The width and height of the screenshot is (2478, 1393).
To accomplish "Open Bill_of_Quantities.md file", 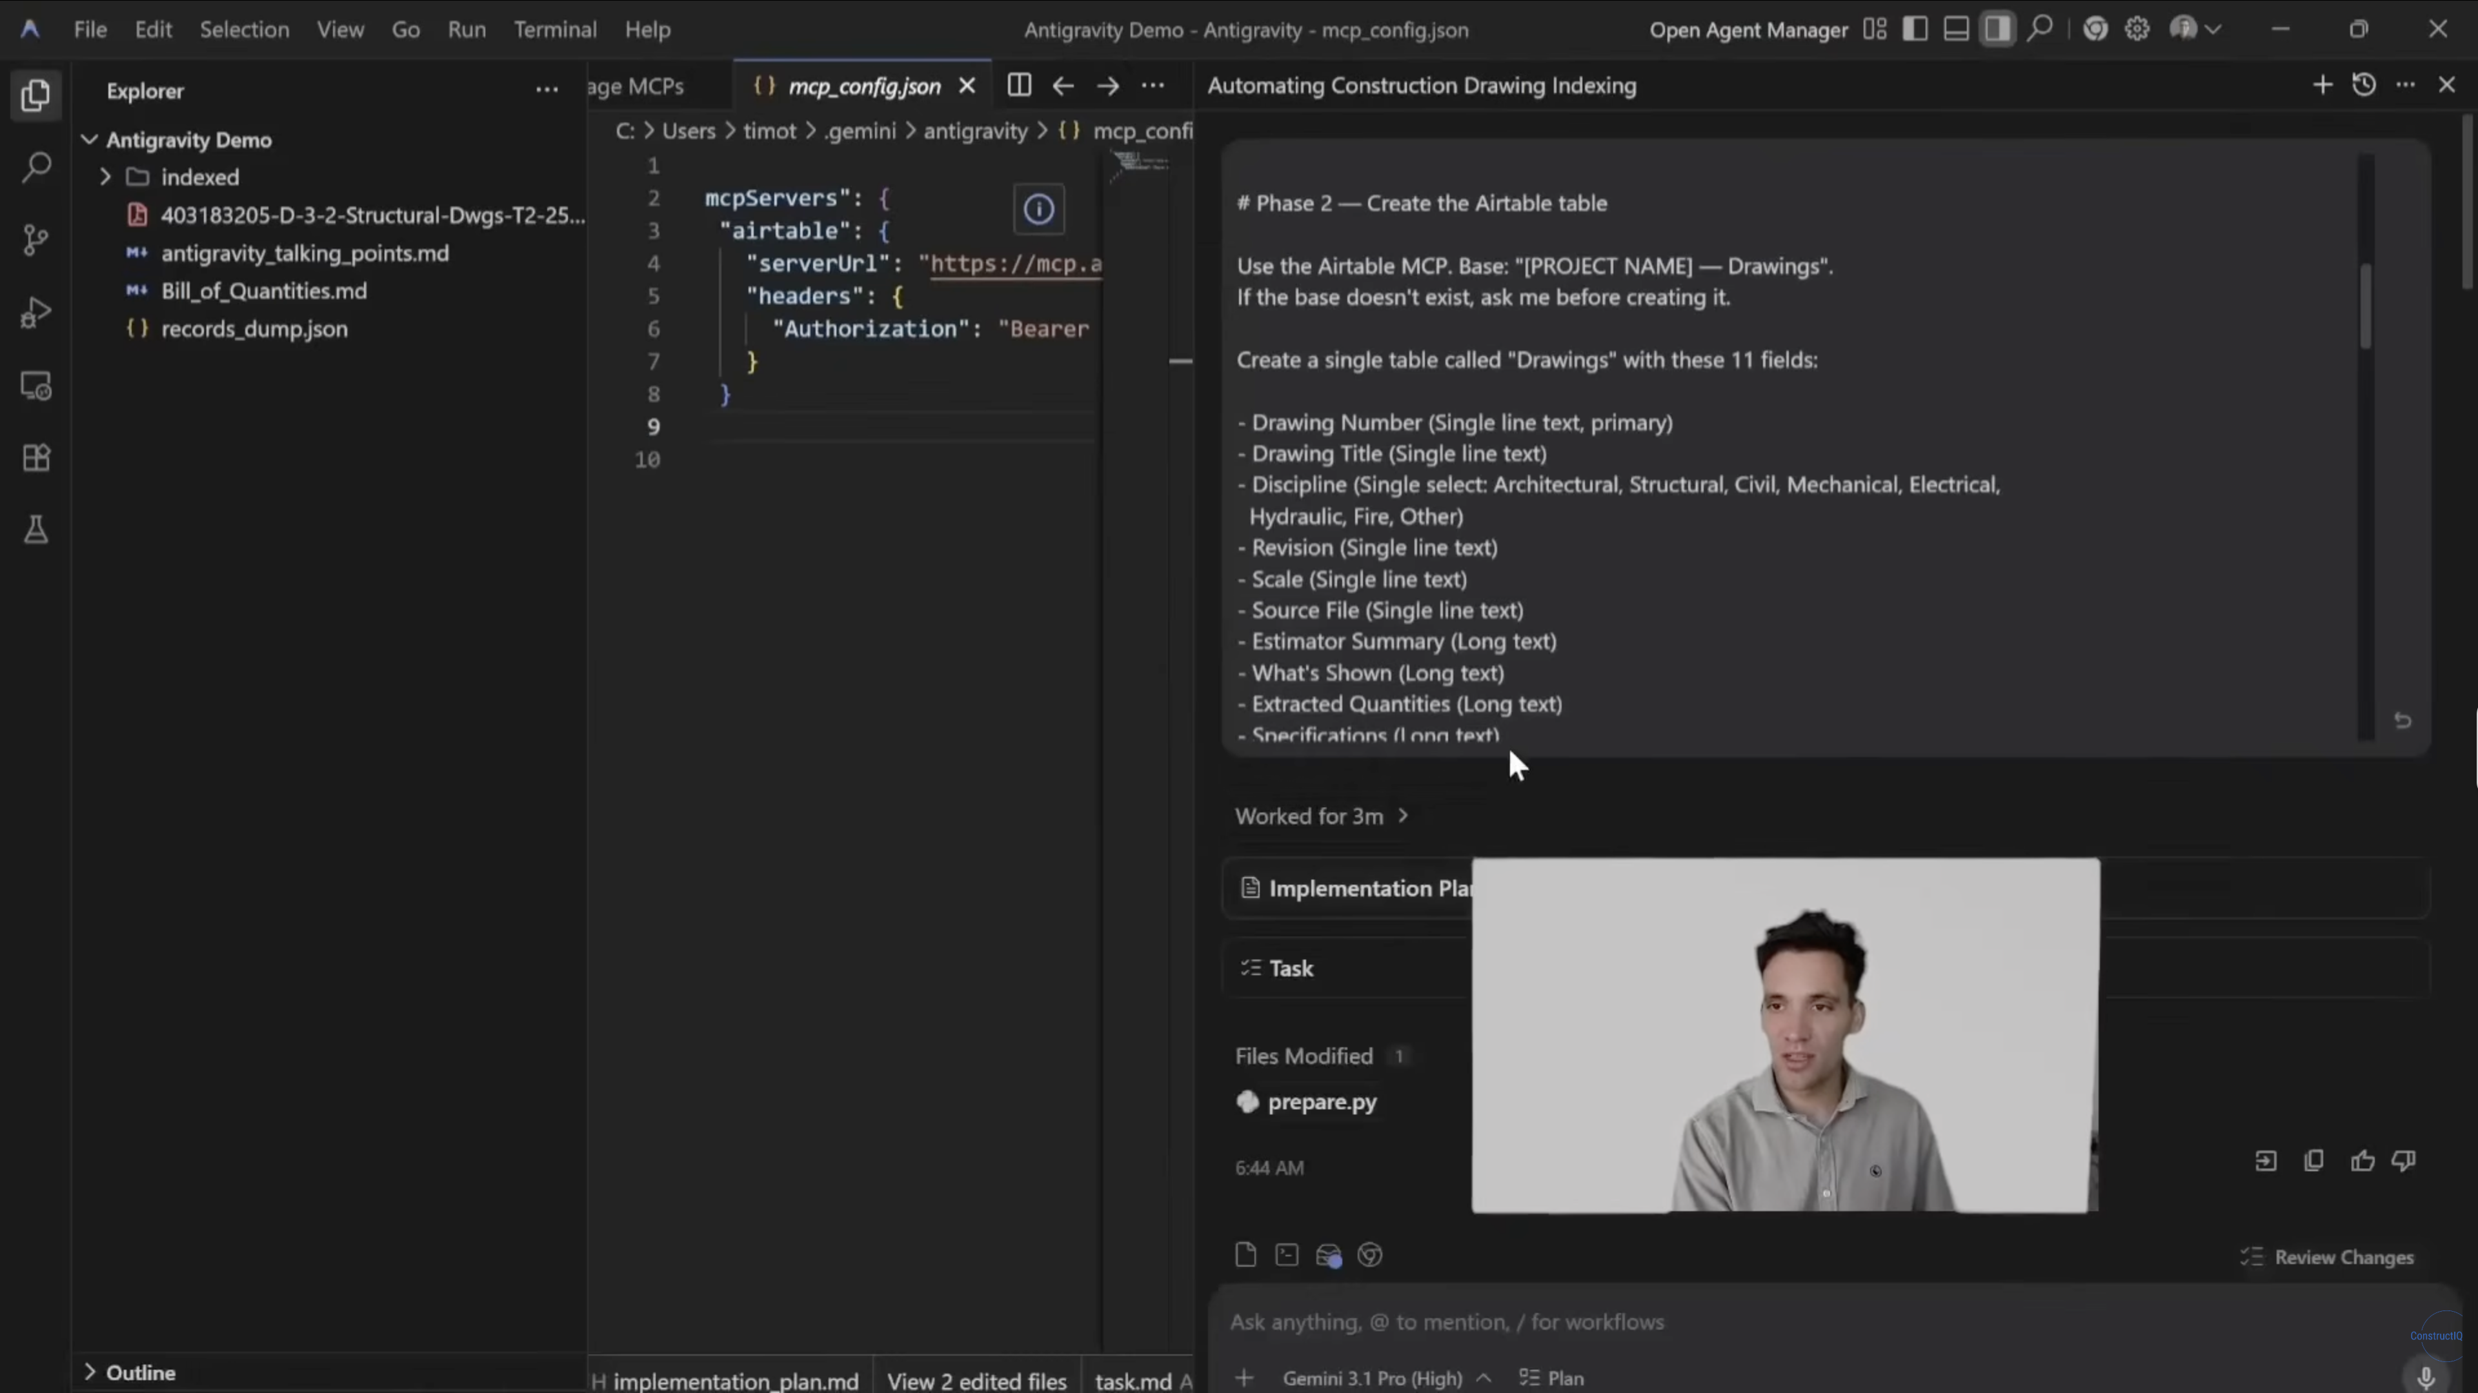I will click(x=329, y=290).
